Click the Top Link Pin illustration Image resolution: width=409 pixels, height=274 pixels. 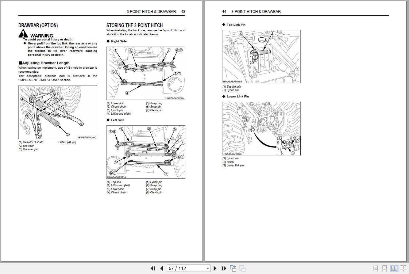[261, 56]
